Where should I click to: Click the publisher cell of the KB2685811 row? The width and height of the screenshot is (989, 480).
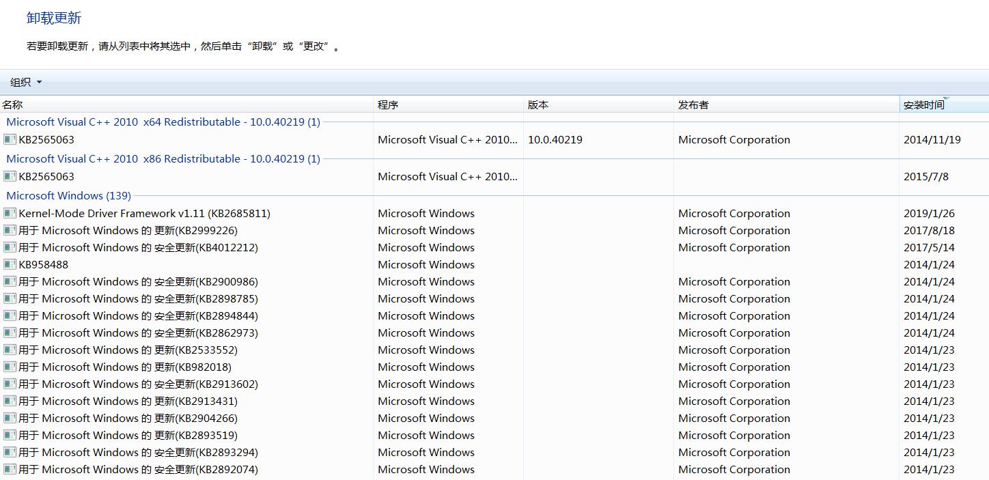(x=734, y=213)
